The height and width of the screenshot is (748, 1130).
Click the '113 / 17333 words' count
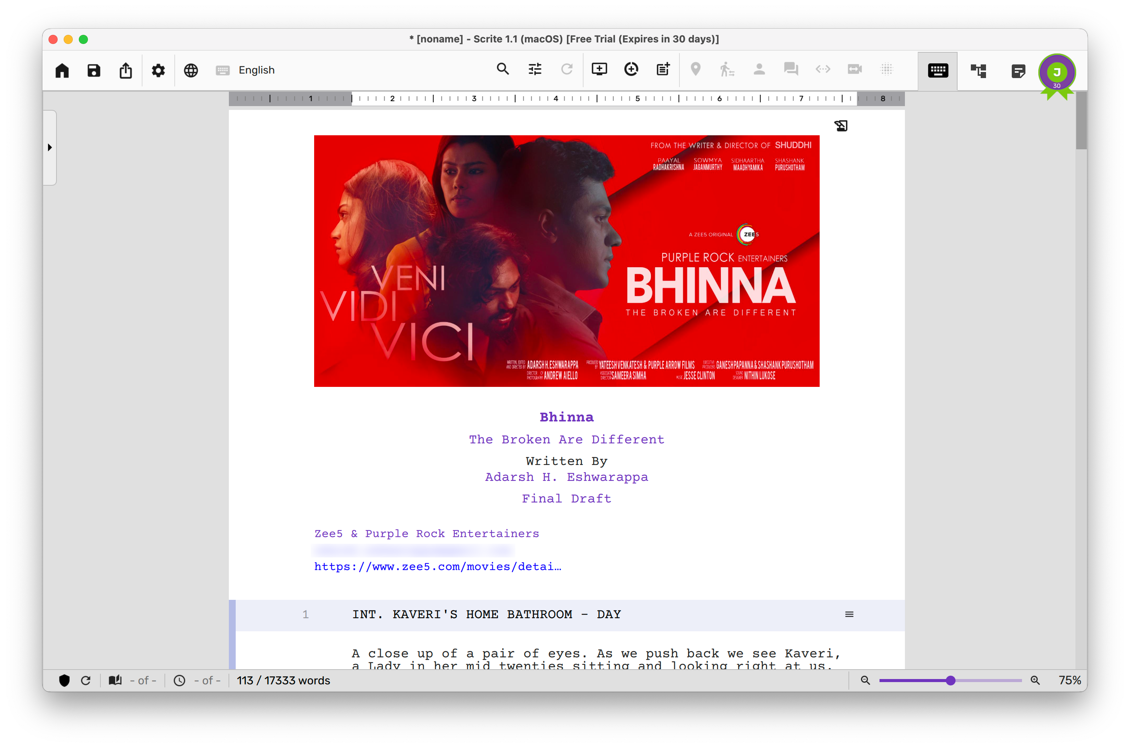pos(283,681)
